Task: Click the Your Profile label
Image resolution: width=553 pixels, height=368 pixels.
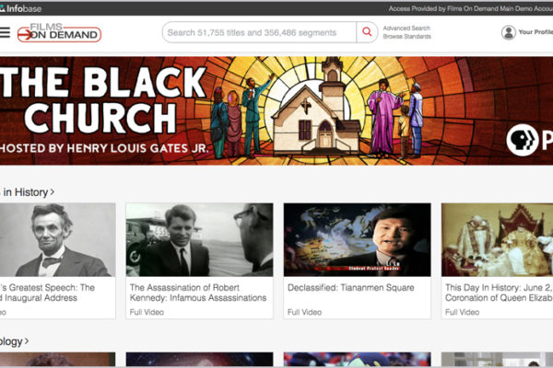Action: (x=535, y=32)
